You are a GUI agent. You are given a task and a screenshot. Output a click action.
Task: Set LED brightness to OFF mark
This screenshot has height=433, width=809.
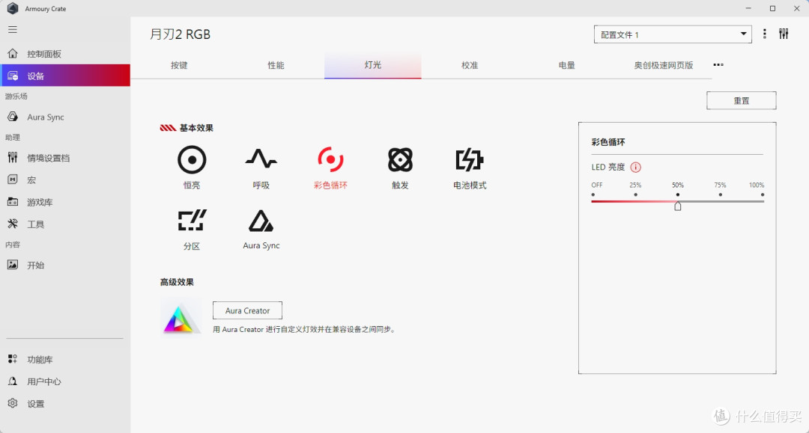(593, 194)
